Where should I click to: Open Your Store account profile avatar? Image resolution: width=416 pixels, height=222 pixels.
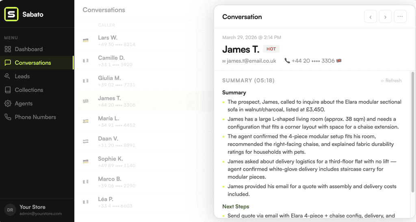pos(10,210)
